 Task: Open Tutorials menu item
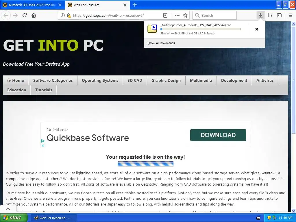click(44, 90)
